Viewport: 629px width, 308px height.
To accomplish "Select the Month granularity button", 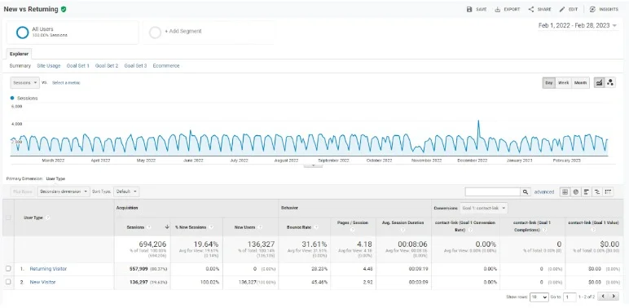I will (x=580, y=82).
